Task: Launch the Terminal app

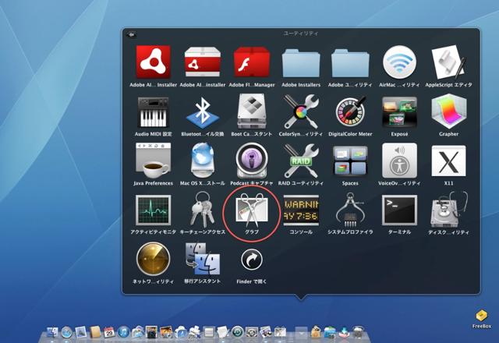Action: tap(398, 210)
